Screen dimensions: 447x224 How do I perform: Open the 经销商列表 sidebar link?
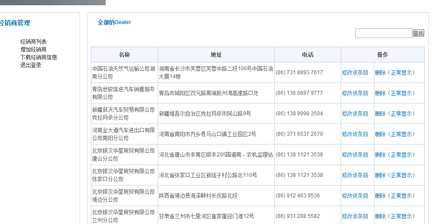click(33, 41)
